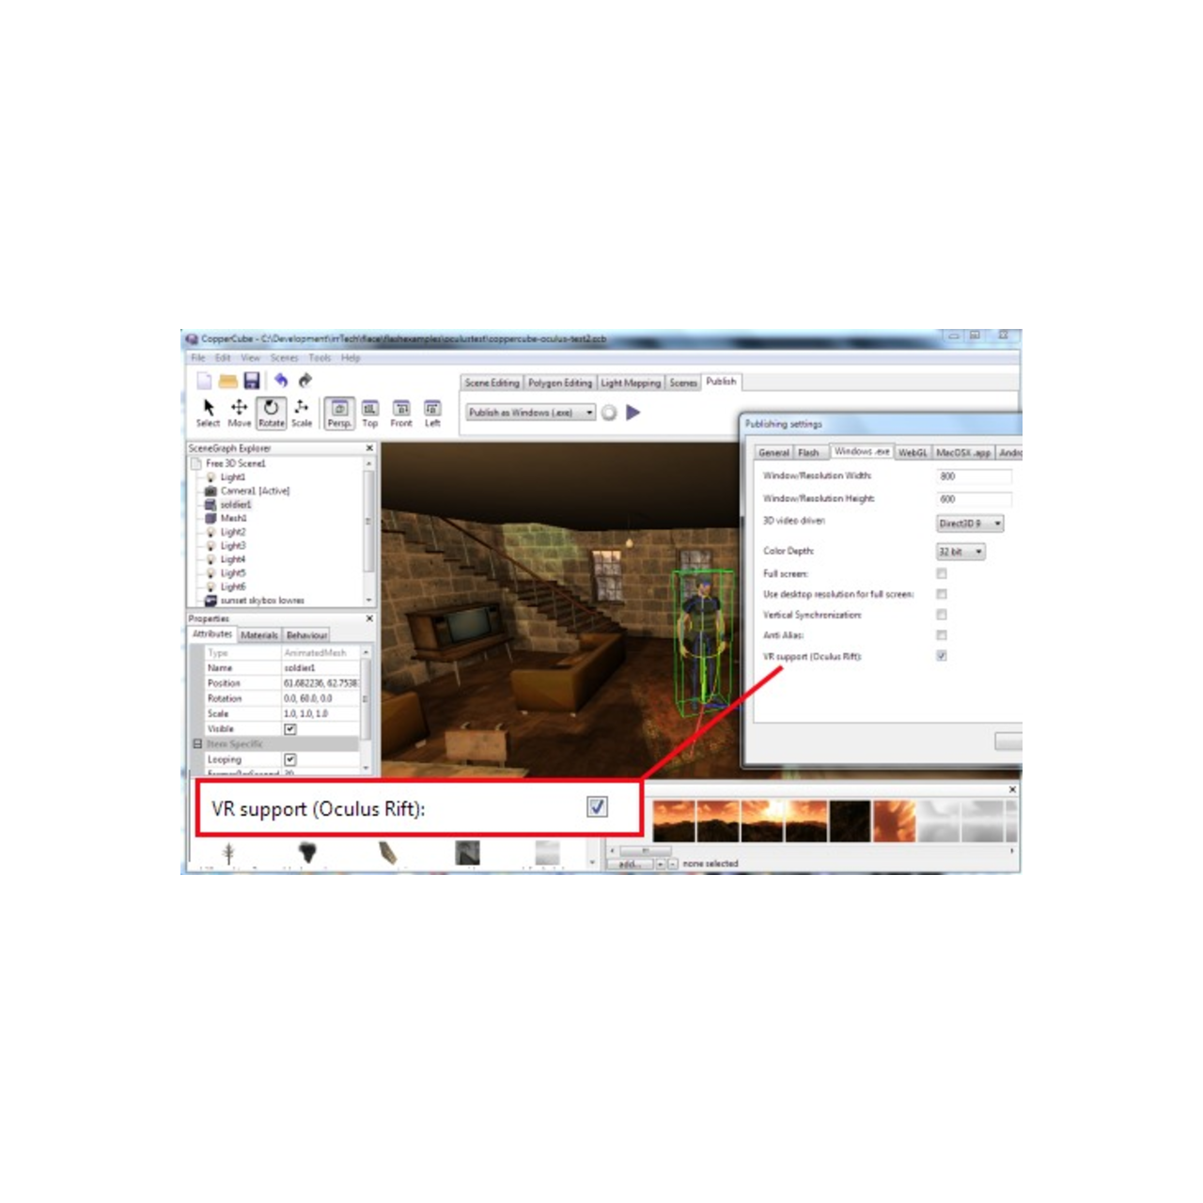Open the 3D video driver dropdown
The width and height of the screenshot is (1203, 1203).
[971, 523]
